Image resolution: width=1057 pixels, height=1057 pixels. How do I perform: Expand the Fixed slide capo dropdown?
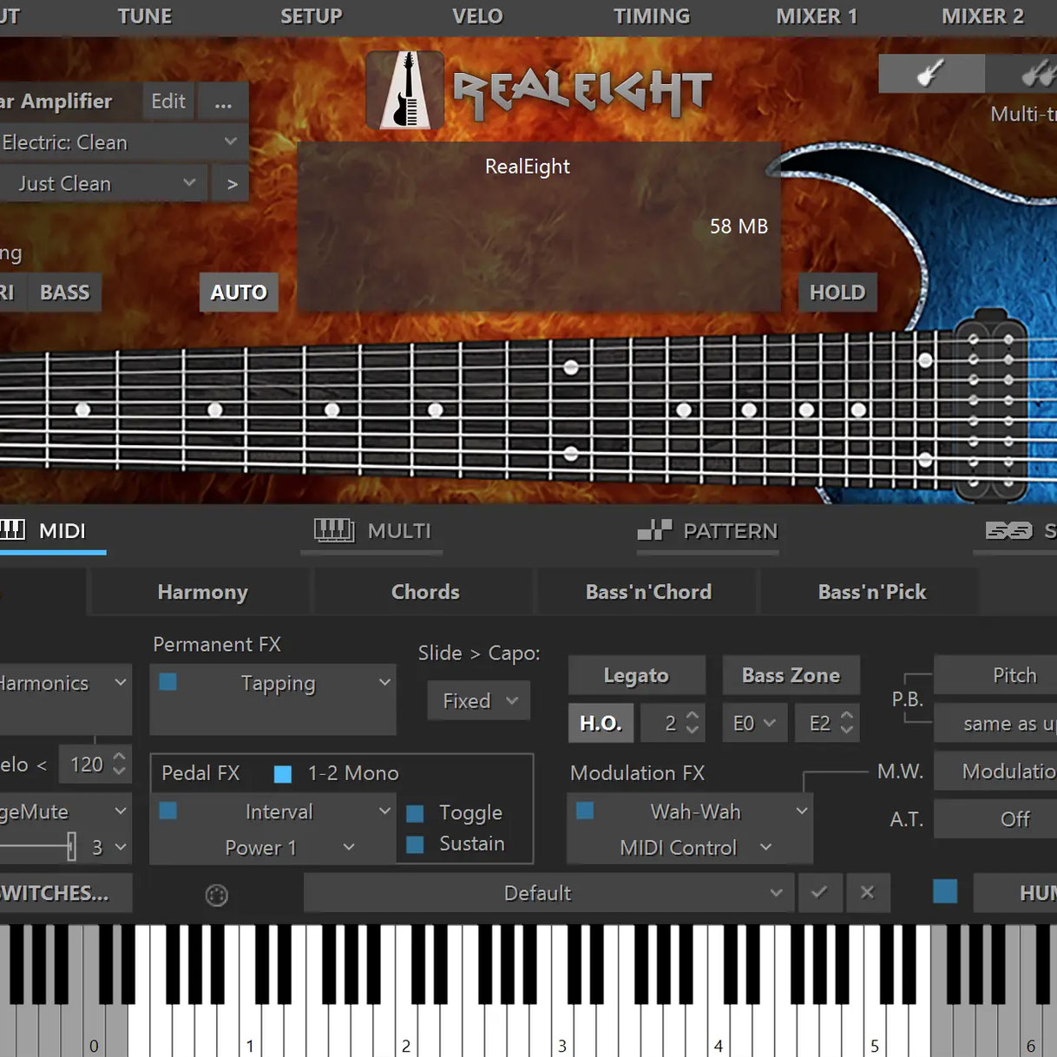point(479,700)
